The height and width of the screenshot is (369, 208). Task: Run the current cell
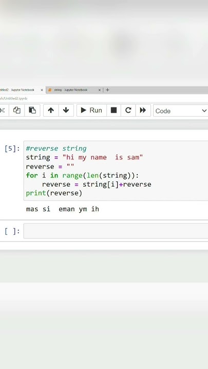[91, 110]
